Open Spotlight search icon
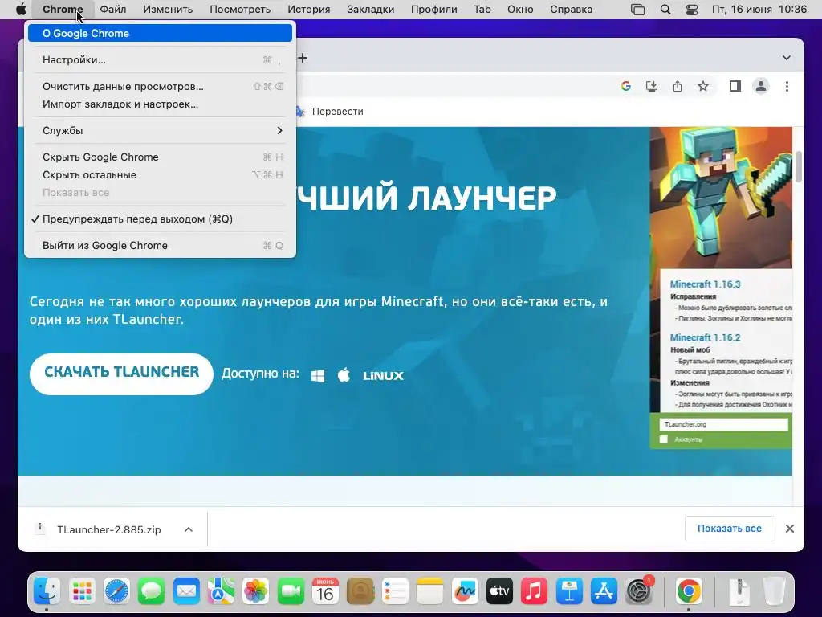Viewport: 822px width, 617px height. (665, 10)
